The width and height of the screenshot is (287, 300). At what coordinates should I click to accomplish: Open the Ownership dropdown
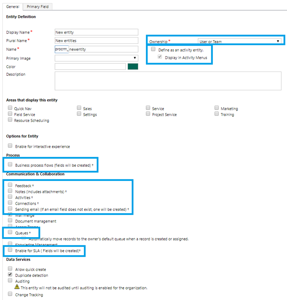tap(239, 41)
